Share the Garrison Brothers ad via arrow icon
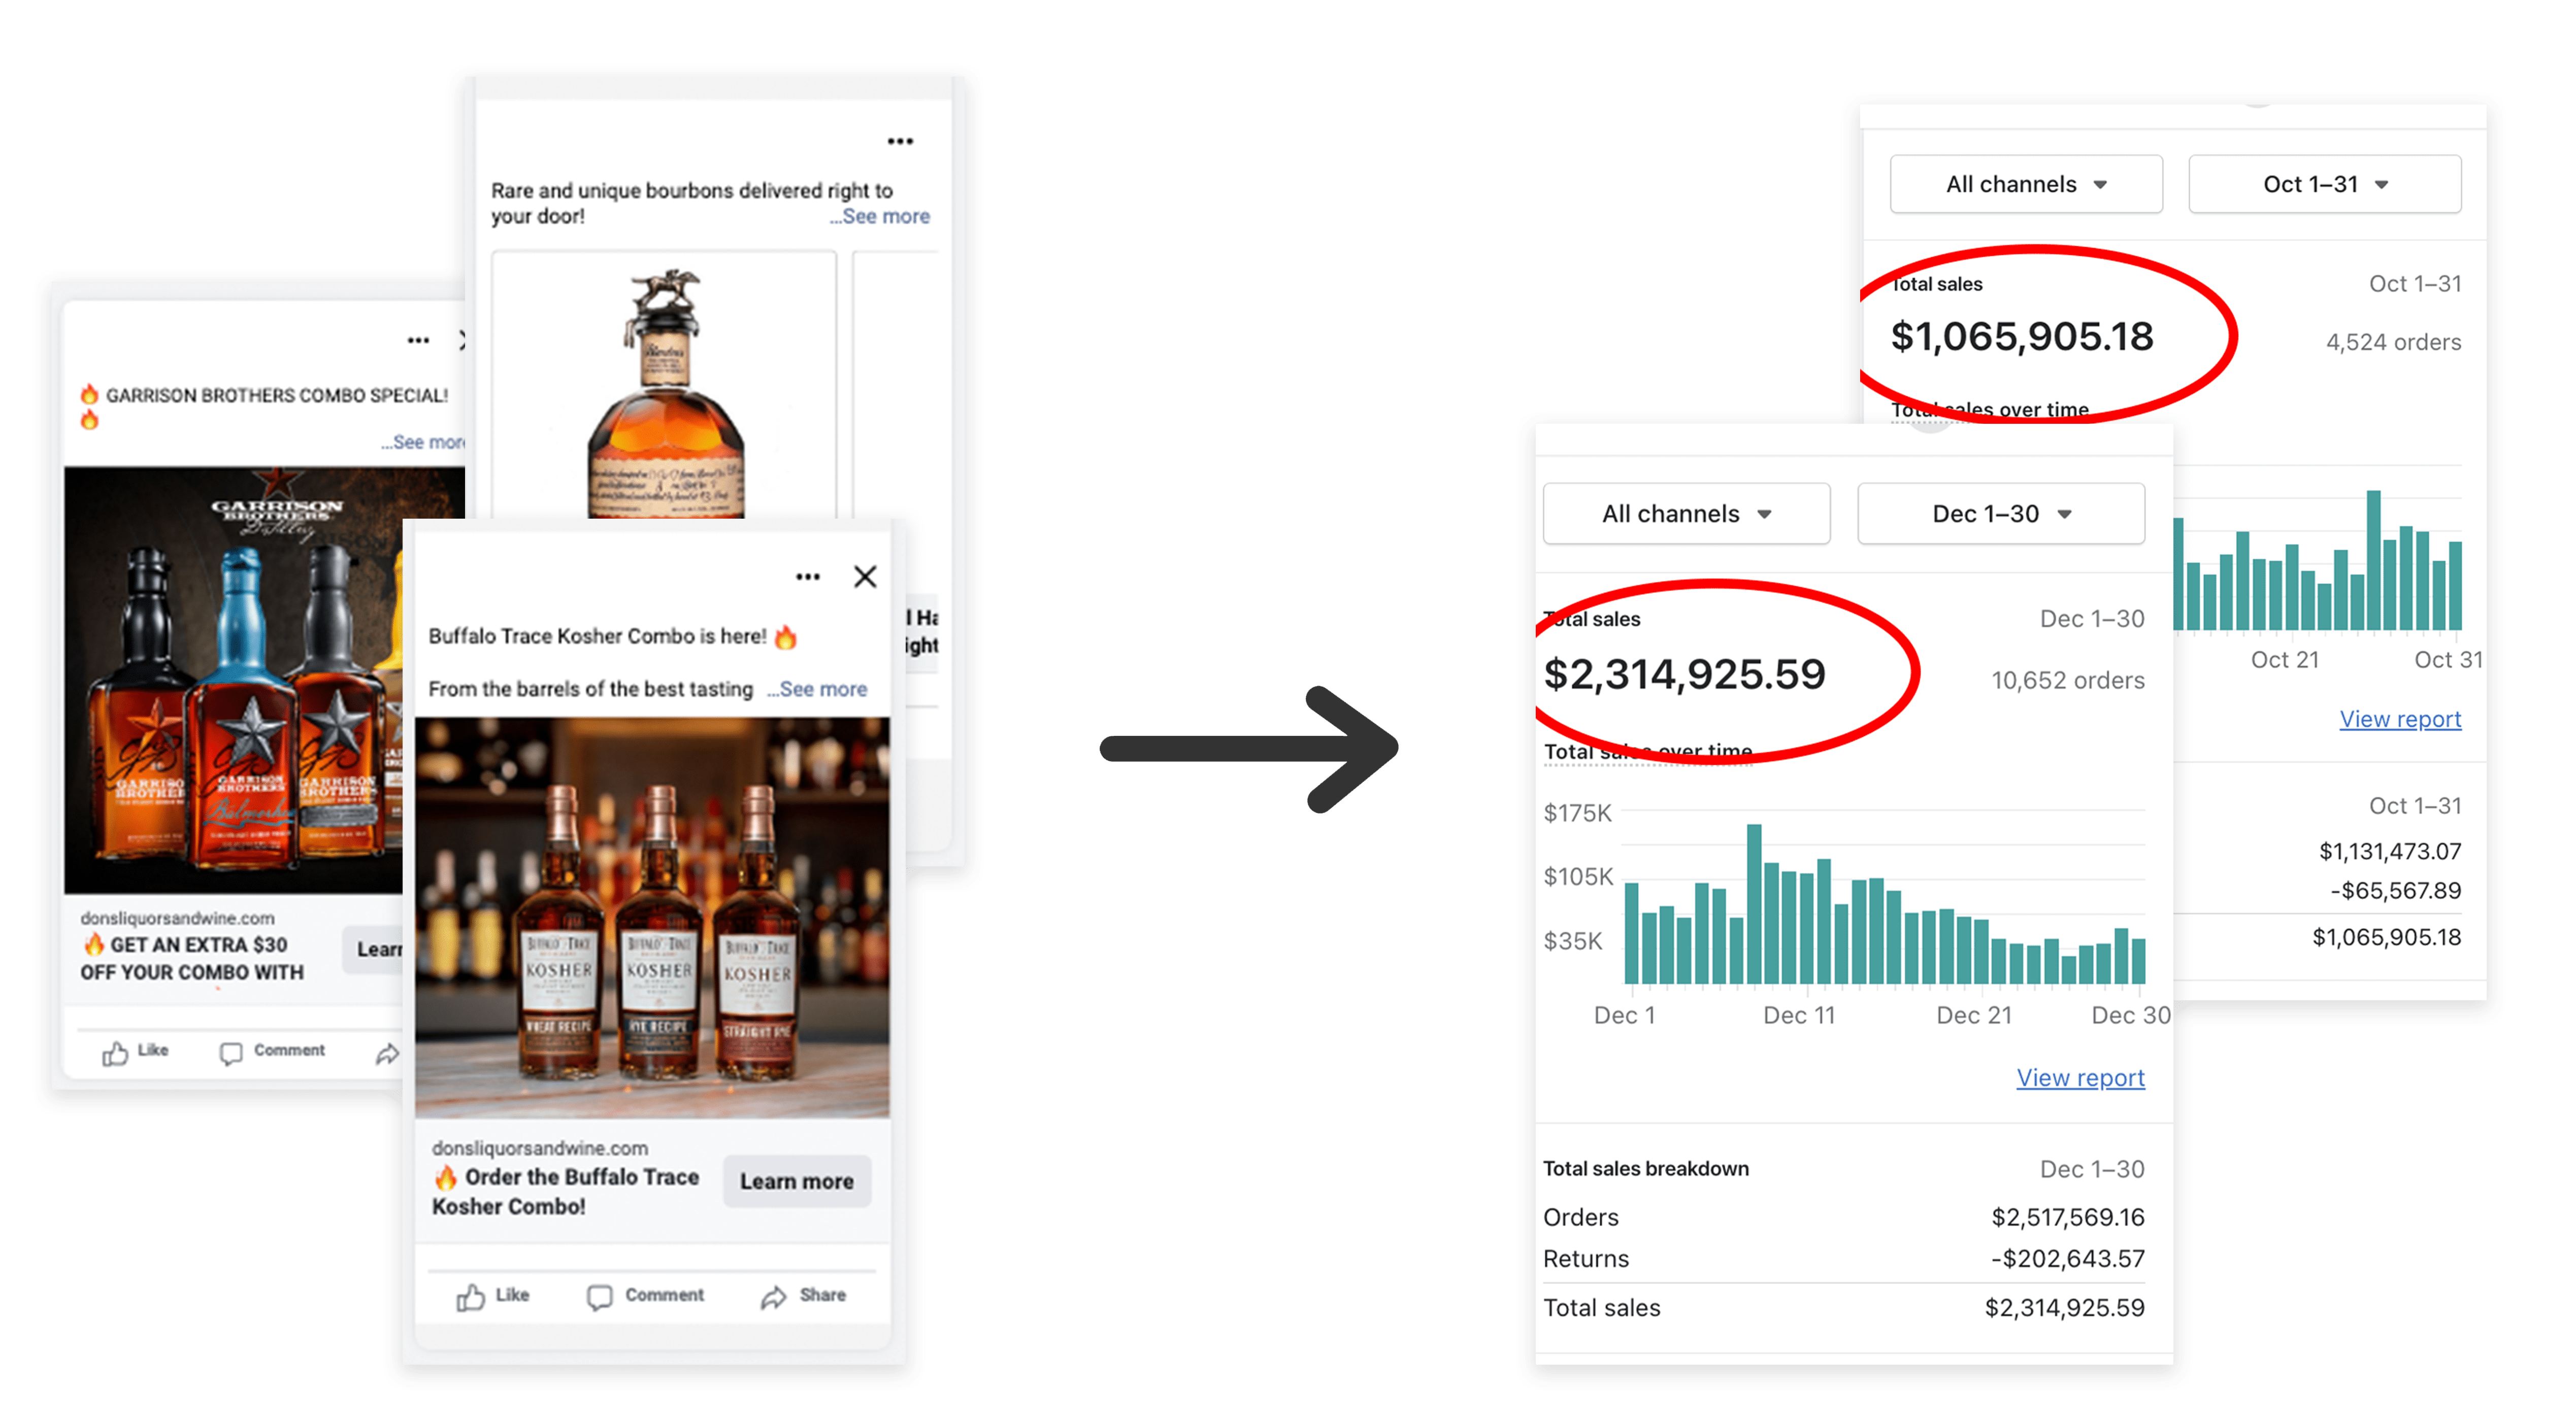Viewport: 2576px width, 1422px height. [387, 1053]
